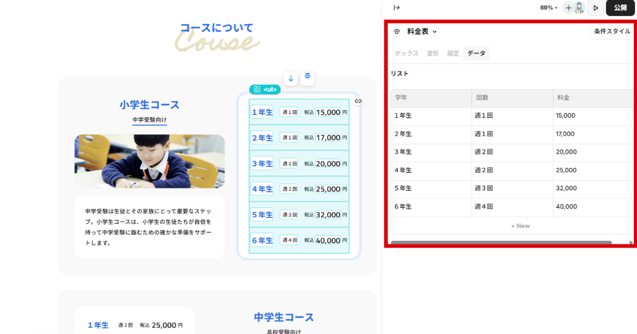The height and width of the screenshot is (334, 637).
Task: Toggle visibility of 料金表 with the eye icon
Action: [x=396, y=31]
